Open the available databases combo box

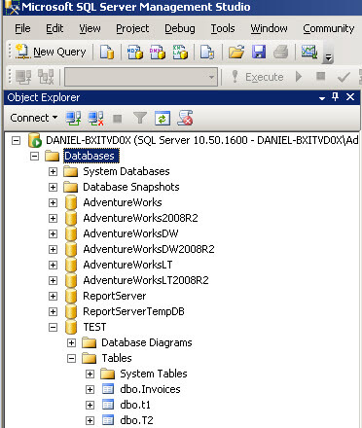[141, 77]
